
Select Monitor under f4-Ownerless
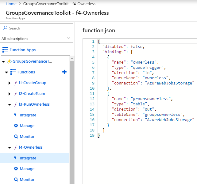tap(27, 179)
